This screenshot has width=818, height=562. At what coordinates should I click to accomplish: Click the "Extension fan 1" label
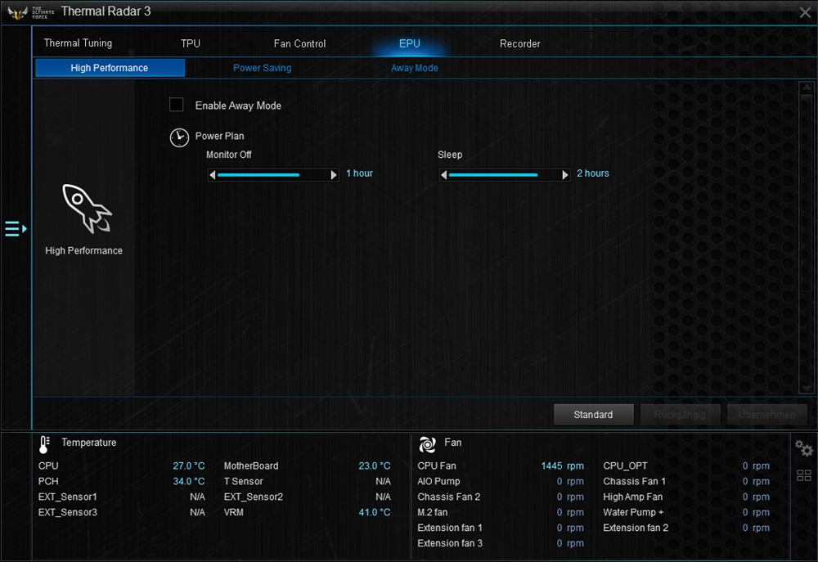click(x=450, y=528)
